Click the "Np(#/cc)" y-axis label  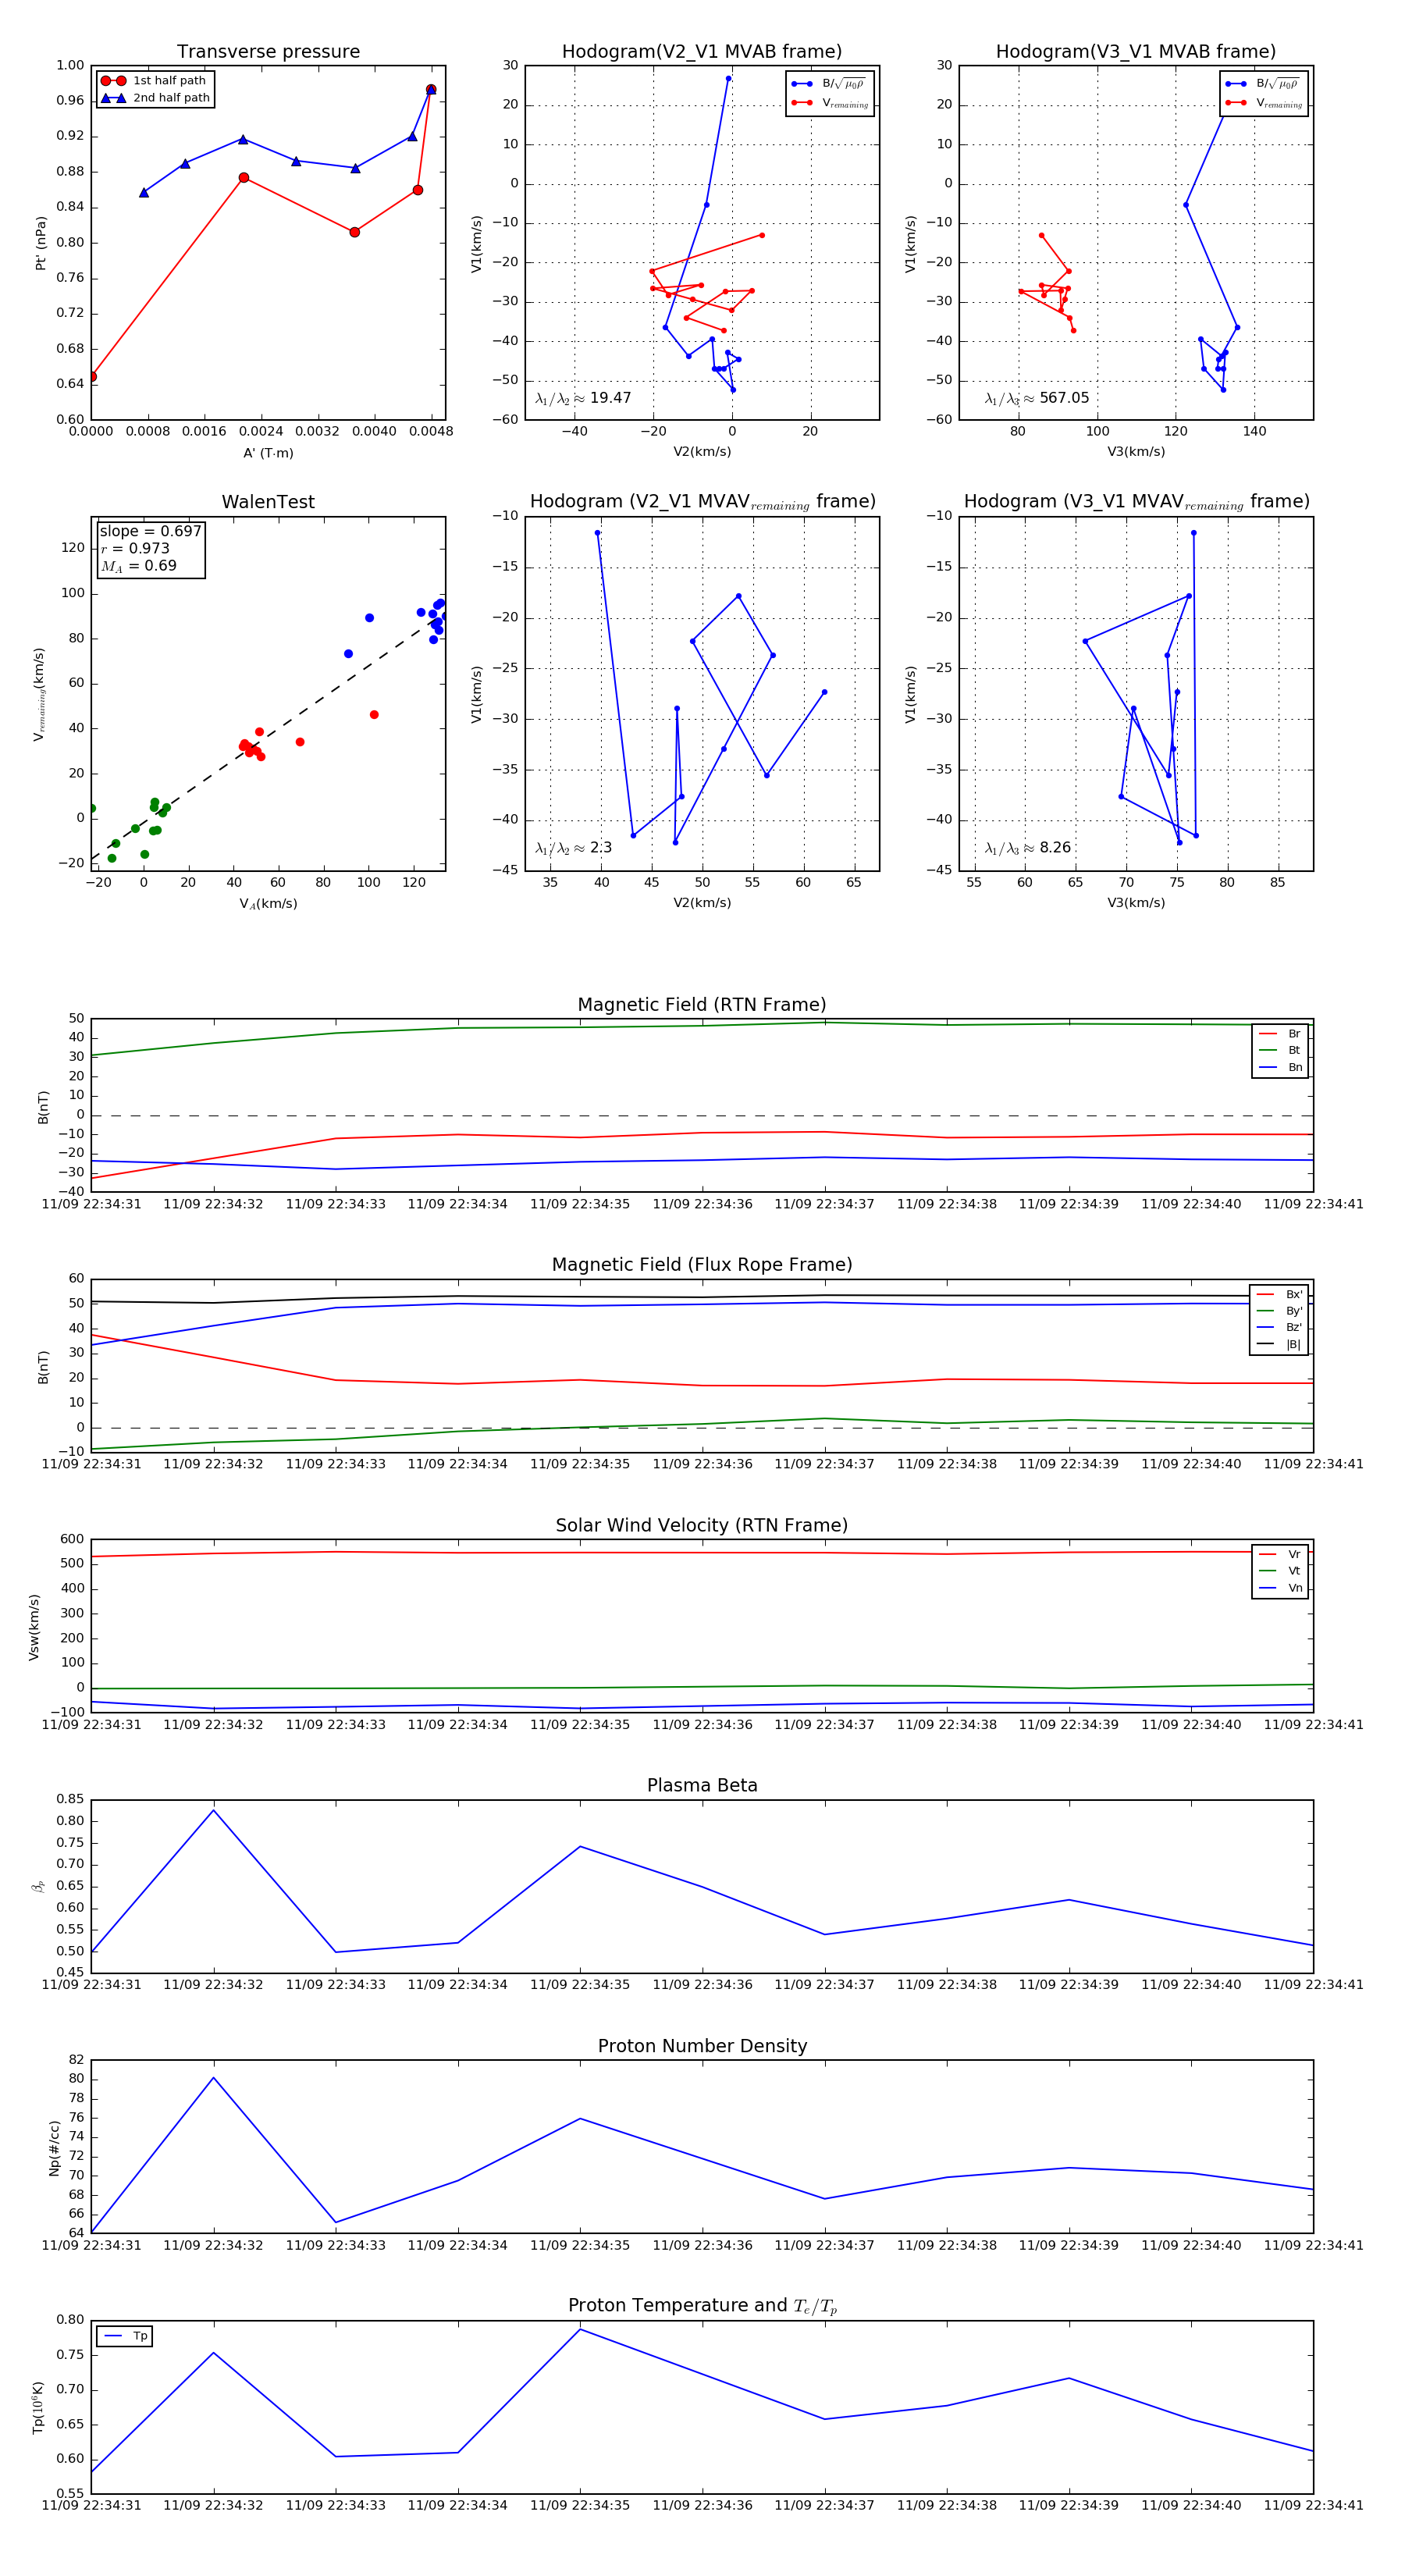coord(55,2148)
